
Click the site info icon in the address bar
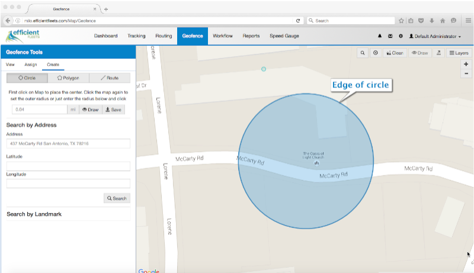(x=18, y=21)
